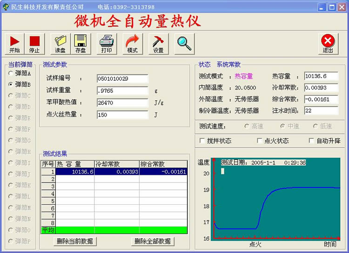Viewport: 349px width, 253px height.
Task: Click the -0.00161 cell in results table
Action: tap(163, 171)
